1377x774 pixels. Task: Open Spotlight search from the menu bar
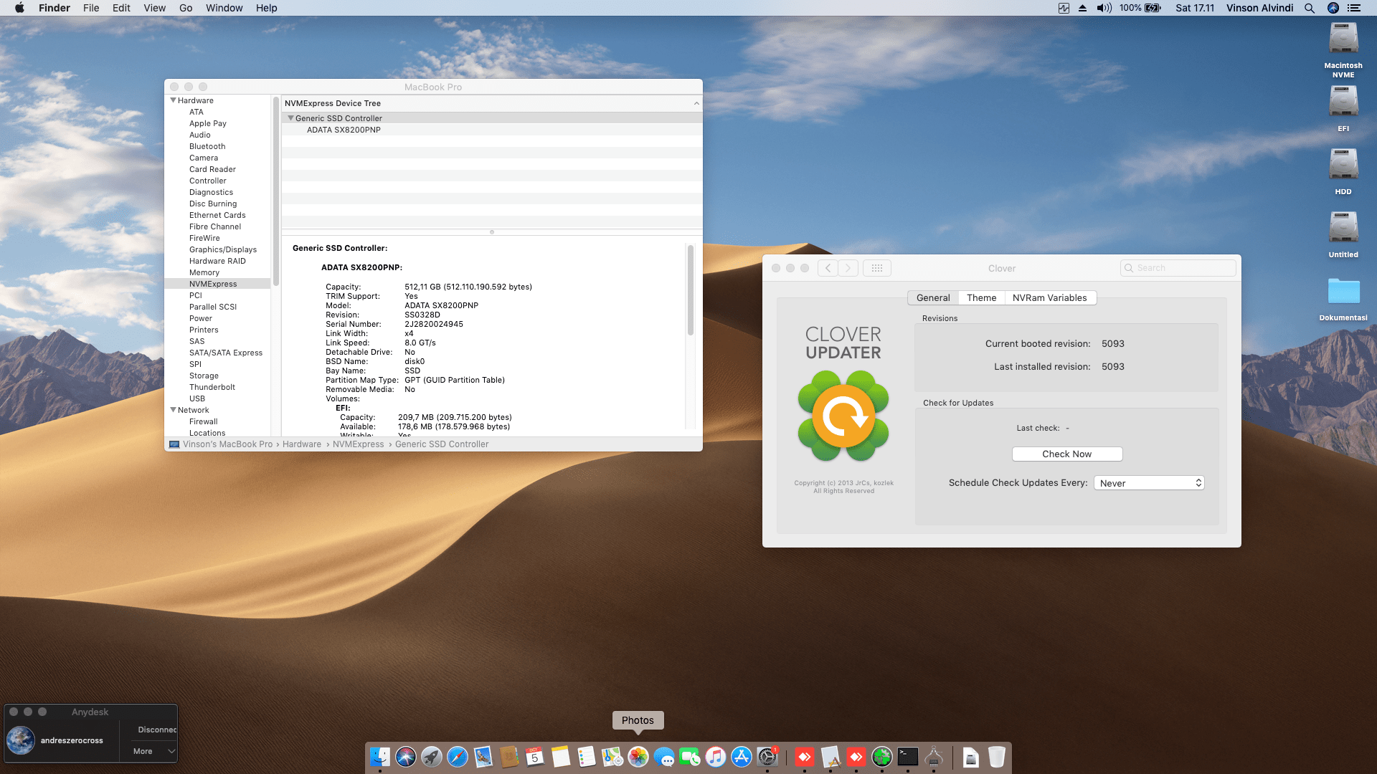tap(1310, 8)
